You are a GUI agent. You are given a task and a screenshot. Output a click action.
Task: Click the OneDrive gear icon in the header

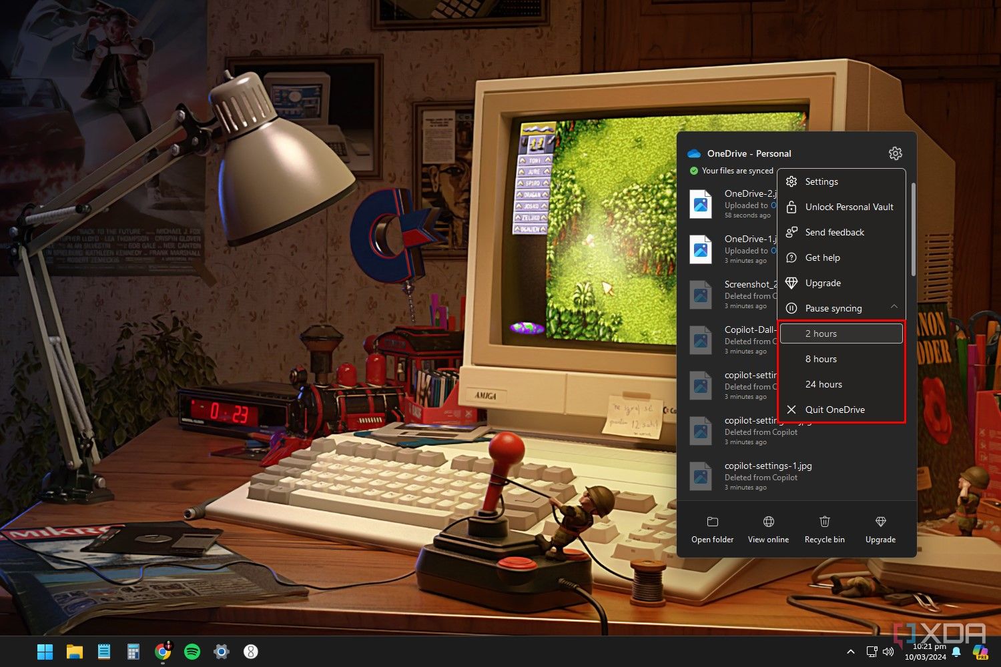pos(896,153)
